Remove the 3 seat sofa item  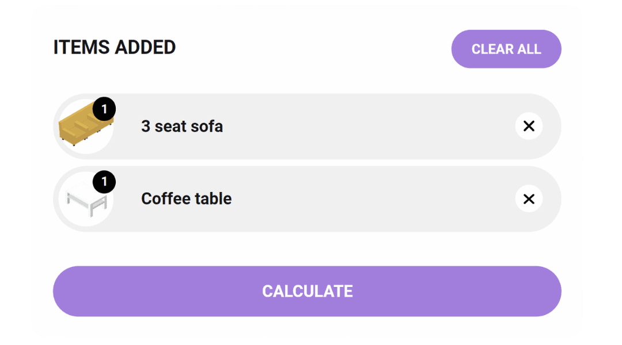tap(529, 126)
